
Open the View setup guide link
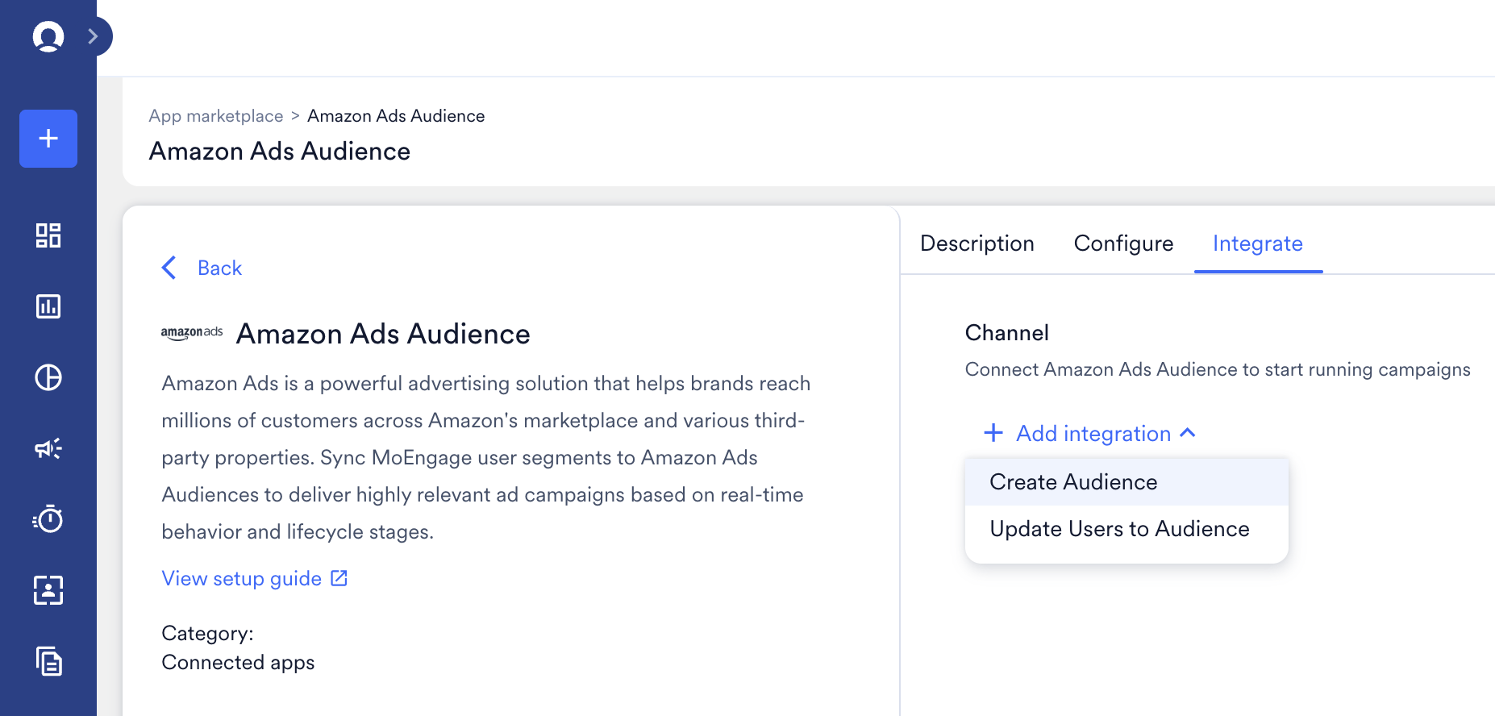pyautogui.click(x=242, y=578)
